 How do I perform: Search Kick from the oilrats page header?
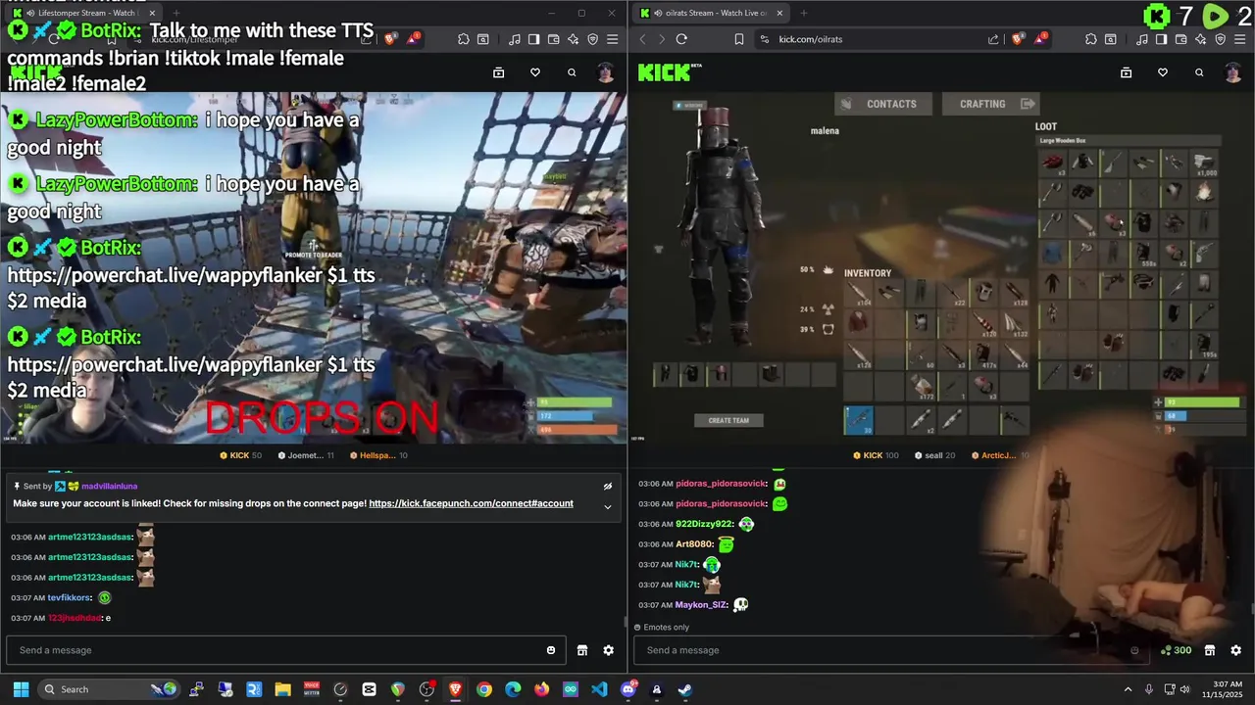tap(1199, 72)
